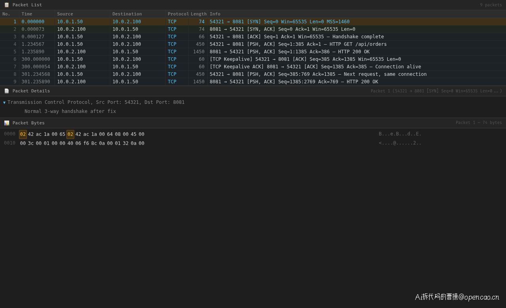Click the '9 packets' counter
Image resolution: width=506 pixels, height=308 pixels.
coord(491,5)
